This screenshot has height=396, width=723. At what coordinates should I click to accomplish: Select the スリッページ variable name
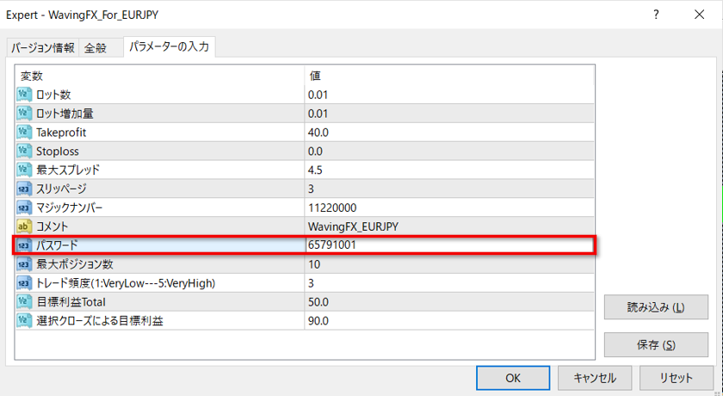61,189
